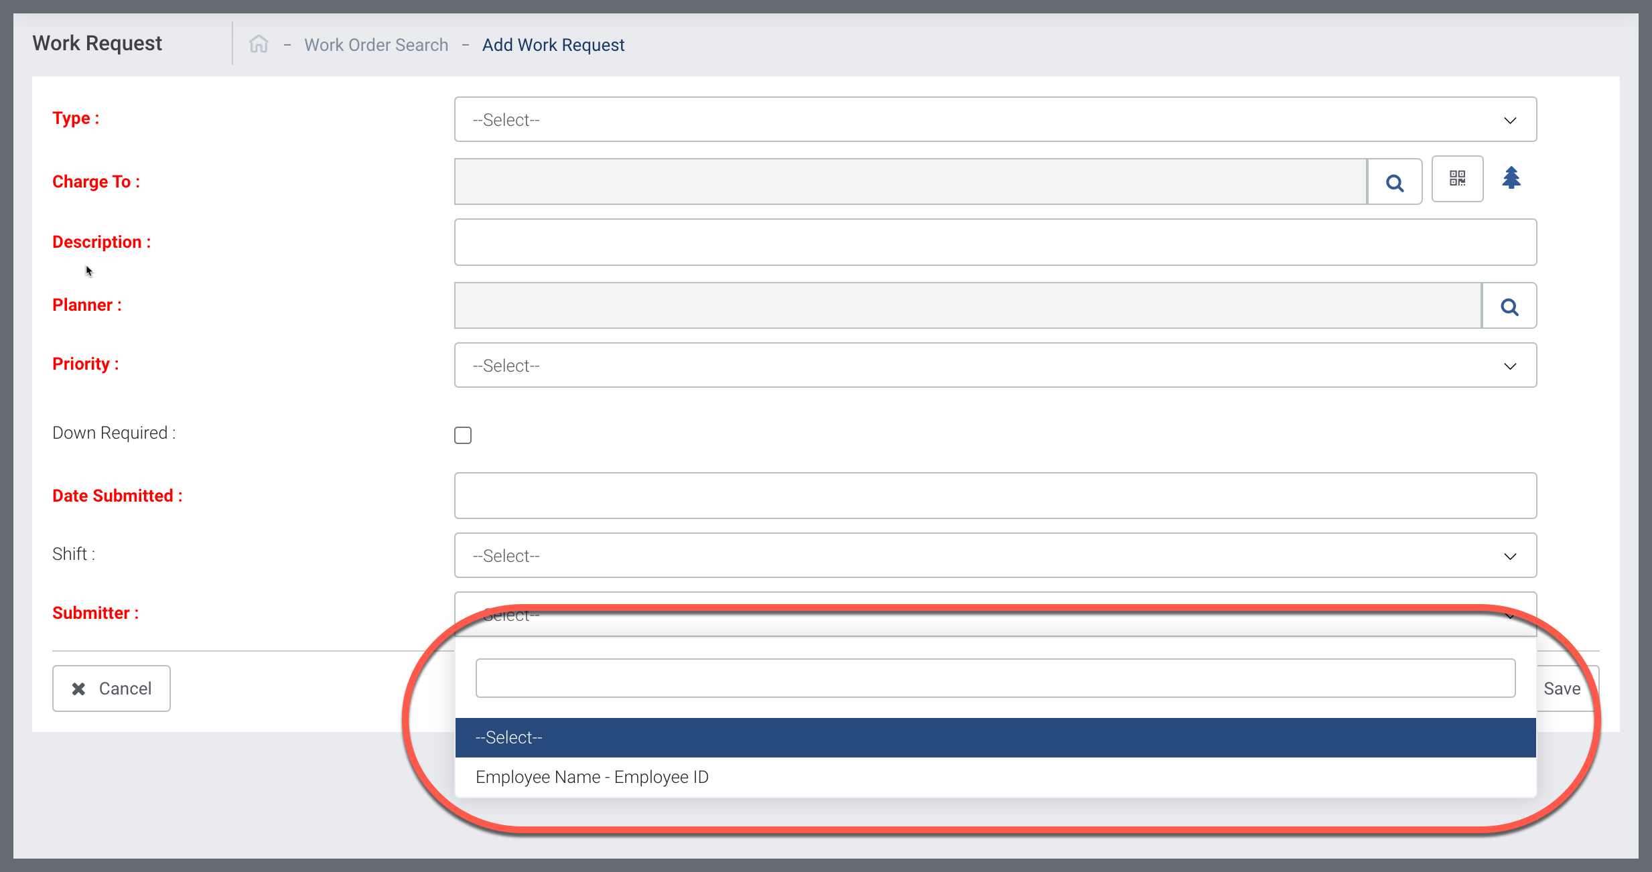Click Planner search magnifier icon
Screen dimensions: 1652x872
[x=1509, y=307]
